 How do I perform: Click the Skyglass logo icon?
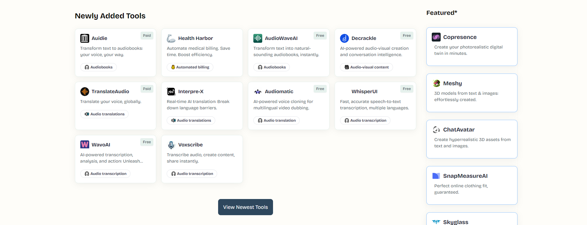[436, 222]
